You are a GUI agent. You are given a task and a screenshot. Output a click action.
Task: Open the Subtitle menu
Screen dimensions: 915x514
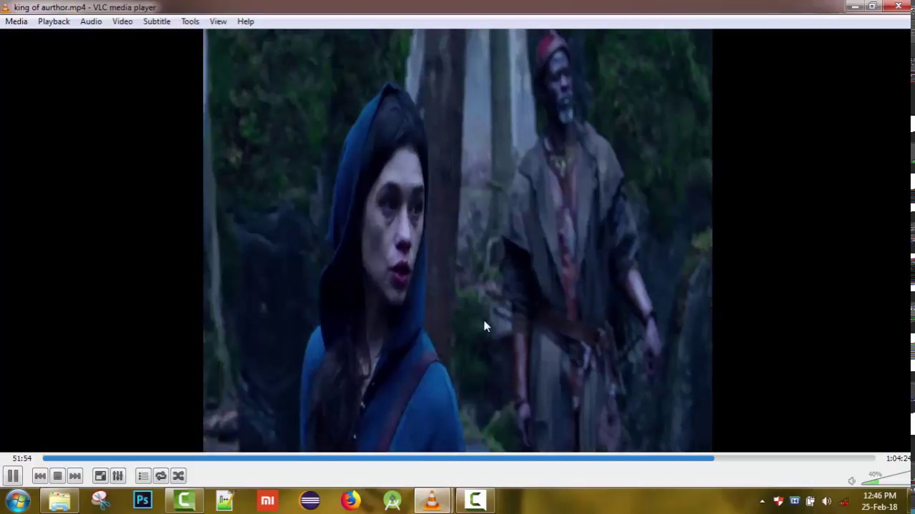pyautogui.click(x=157, y=21)
